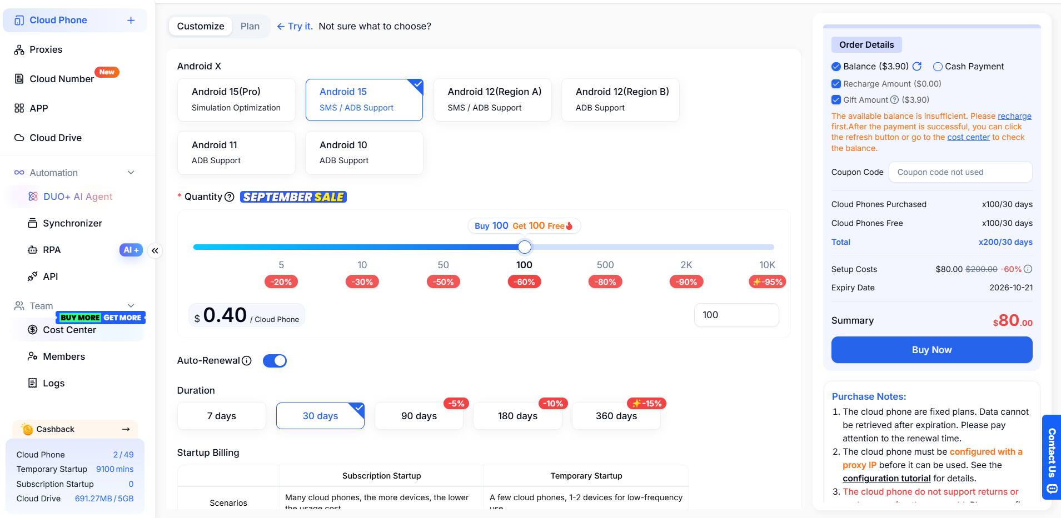Switch to the Plan tab
The height and width of the screenshot is (518, 1061).
(x=250, y=26)
